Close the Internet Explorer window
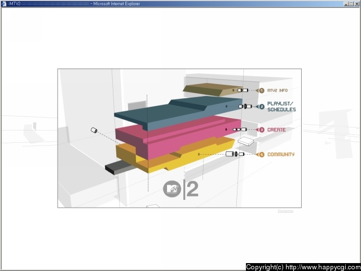This screenshot has height=271, width=361. click(x=356, y=4)
